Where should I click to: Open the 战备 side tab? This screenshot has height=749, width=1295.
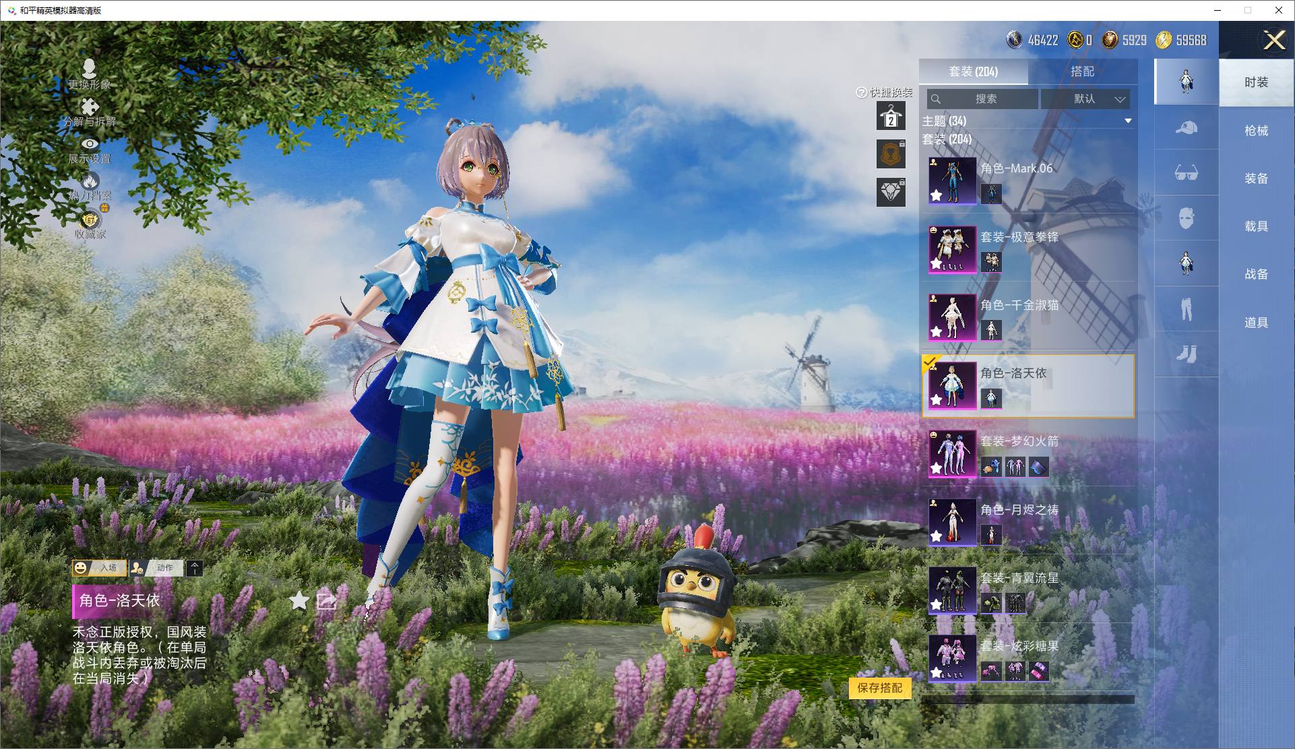click(1256, 274)
